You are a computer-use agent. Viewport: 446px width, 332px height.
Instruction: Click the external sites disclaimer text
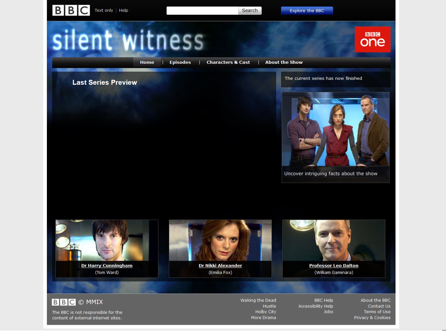coord(87,315)
